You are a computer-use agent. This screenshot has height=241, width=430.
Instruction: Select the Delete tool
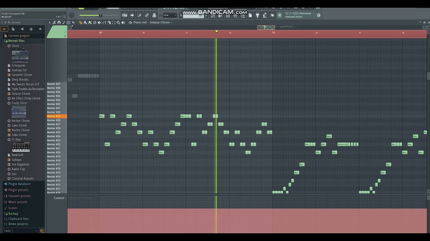click(95, 22)
